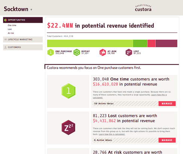Screen dimensions: 183x154
Task: Click Manage for One time customers
Action: coord(167,103)
